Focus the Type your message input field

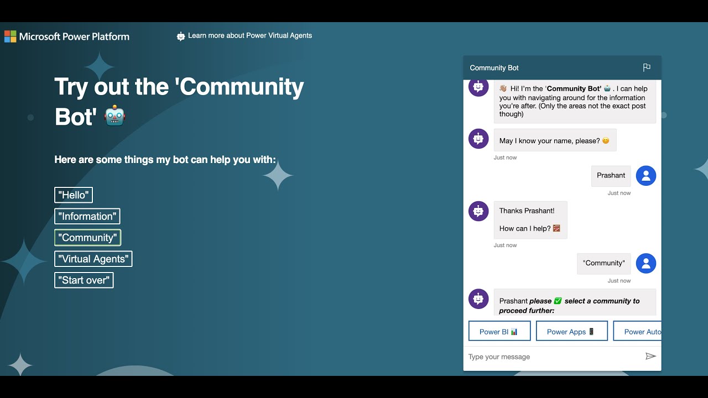tap(553, 357)
